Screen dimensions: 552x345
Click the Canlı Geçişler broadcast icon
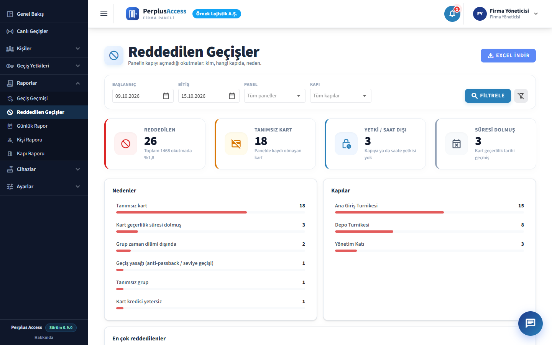pos(10,31)
